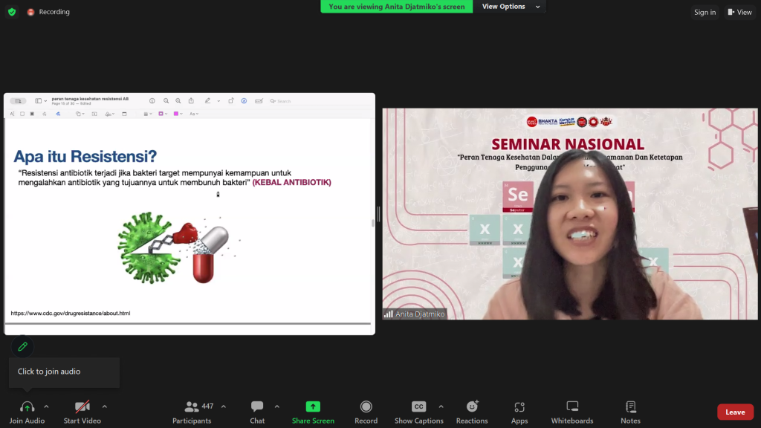The width and height of the screenshot is (761, 428).
Task: Click the divider handle between shared screen and video
Action: (378, 214)
